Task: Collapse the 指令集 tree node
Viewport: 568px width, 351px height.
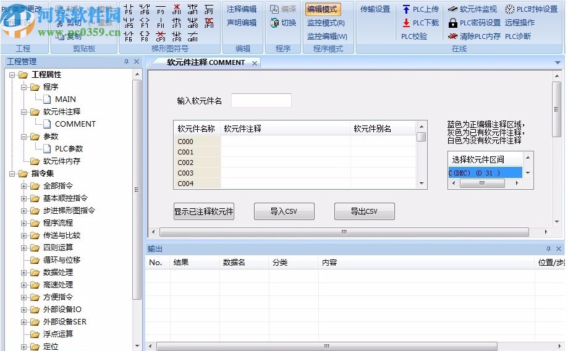Action: point(12,174)
